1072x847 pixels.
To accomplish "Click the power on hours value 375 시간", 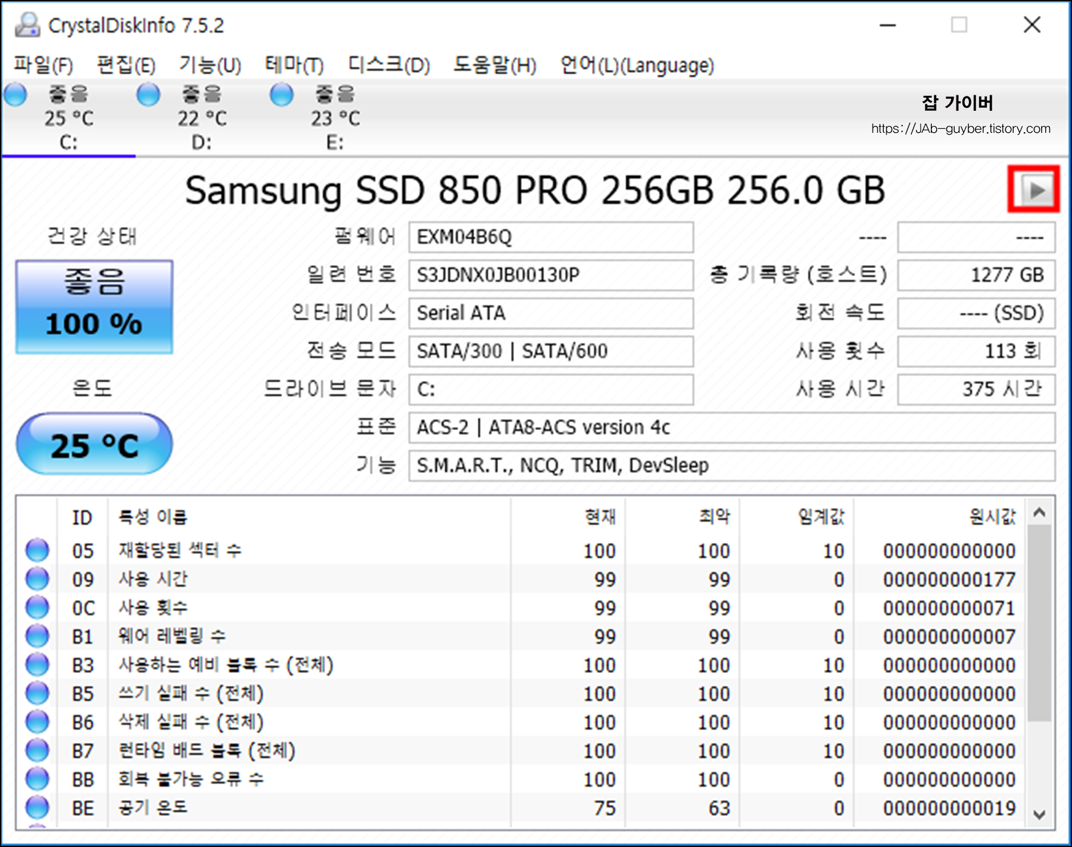I will [x=976, y=390].
